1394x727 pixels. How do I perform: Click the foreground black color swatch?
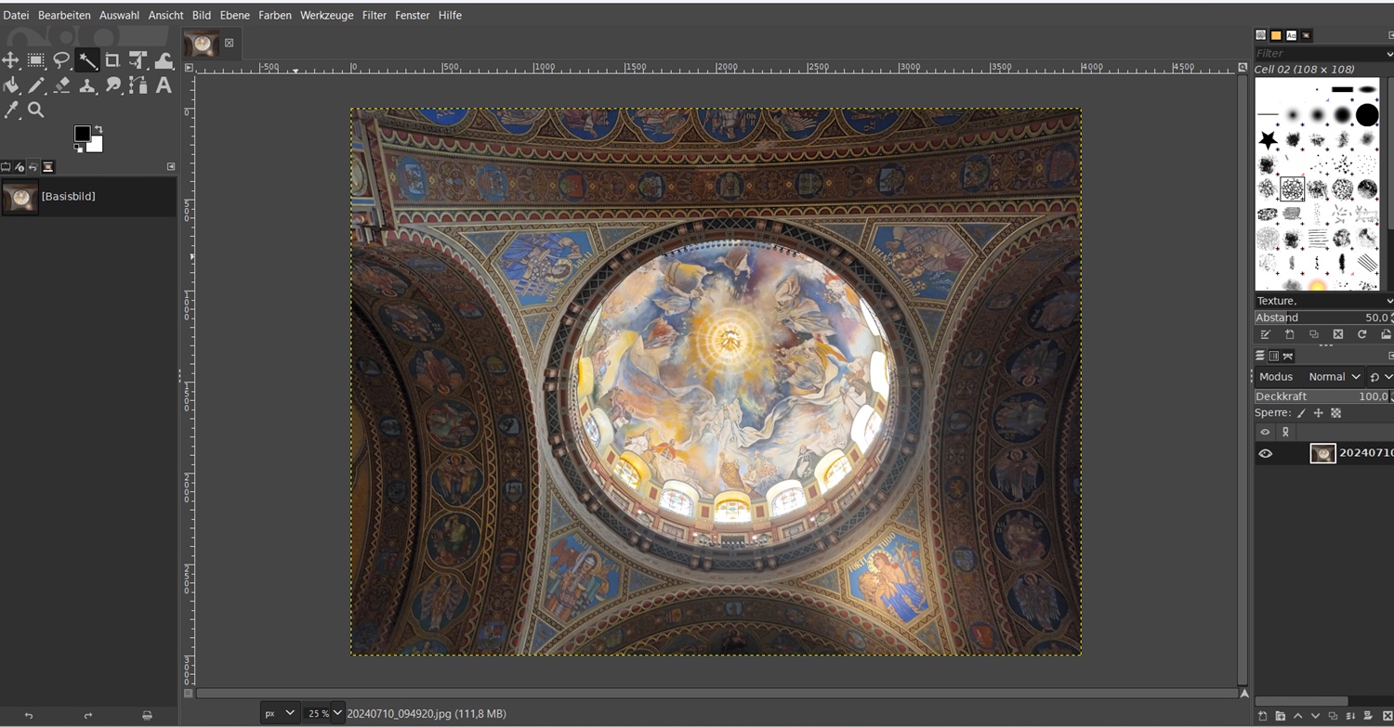[x=82, y=134]
